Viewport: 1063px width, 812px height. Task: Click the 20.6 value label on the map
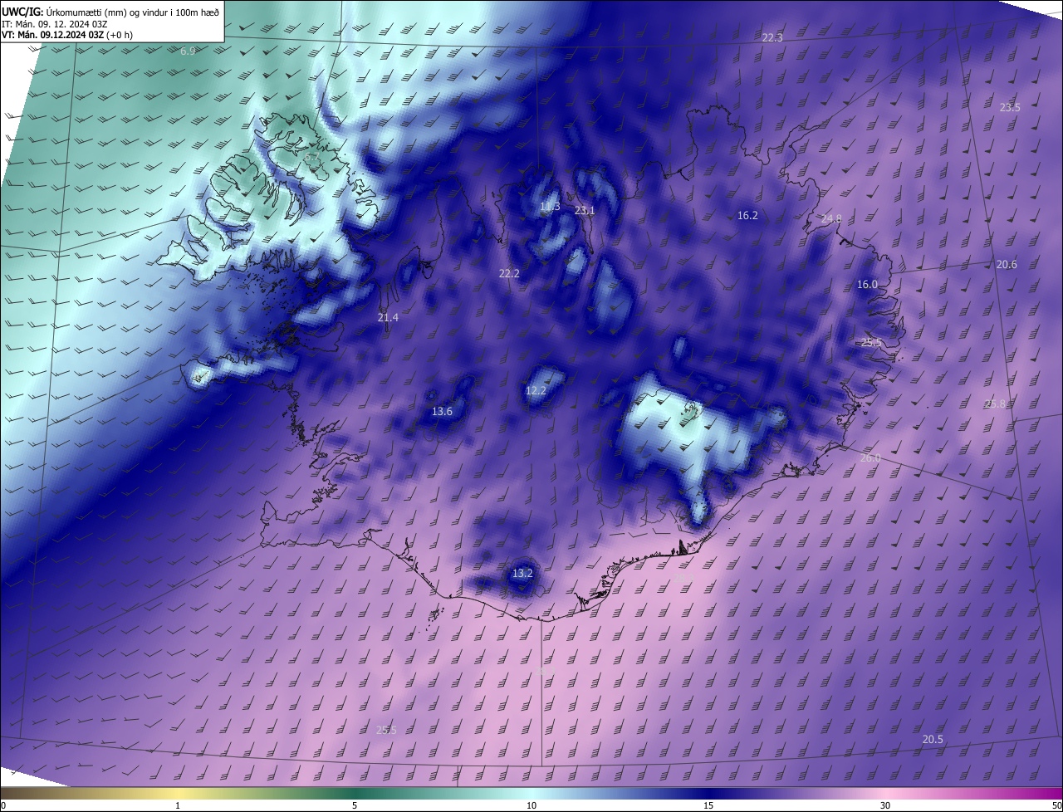(x=1007, y=264)
